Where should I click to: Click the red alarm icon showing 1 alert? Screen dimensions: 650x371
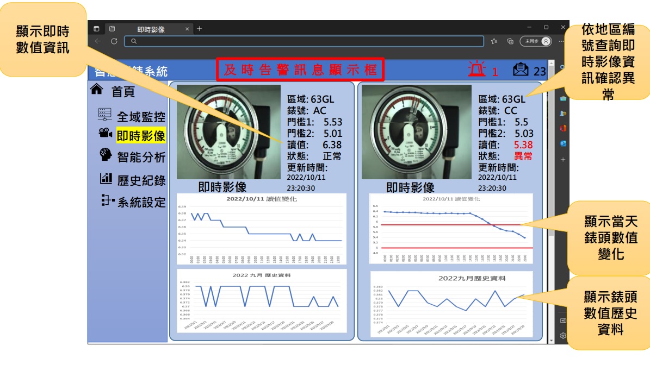tap(476, 71)
